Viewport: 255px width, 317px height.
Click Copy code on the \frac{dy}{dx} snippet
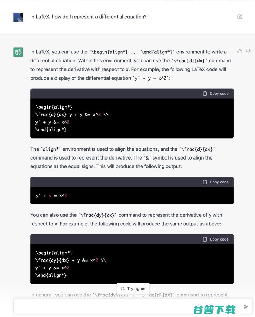(218, 239)
